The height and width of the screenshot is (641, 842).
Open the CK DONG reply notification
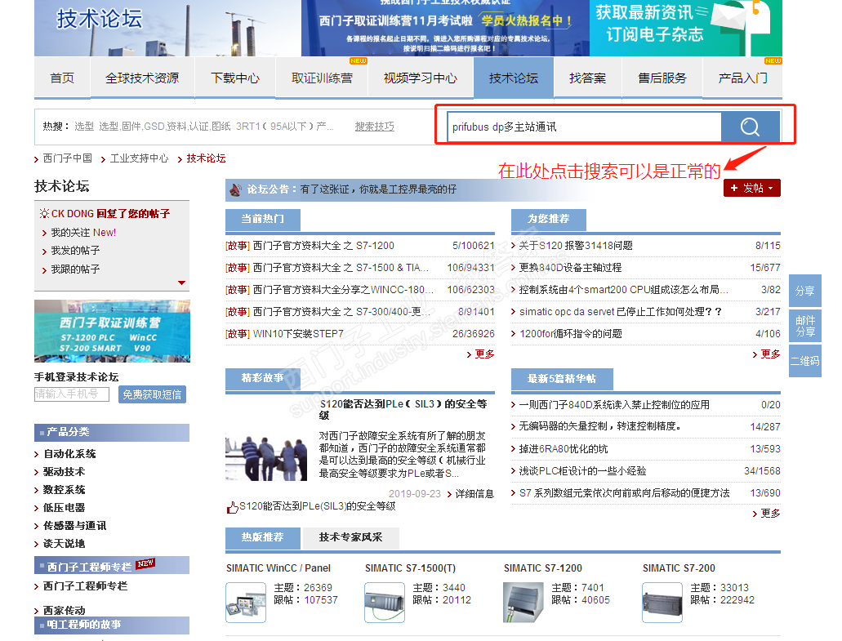110,214
